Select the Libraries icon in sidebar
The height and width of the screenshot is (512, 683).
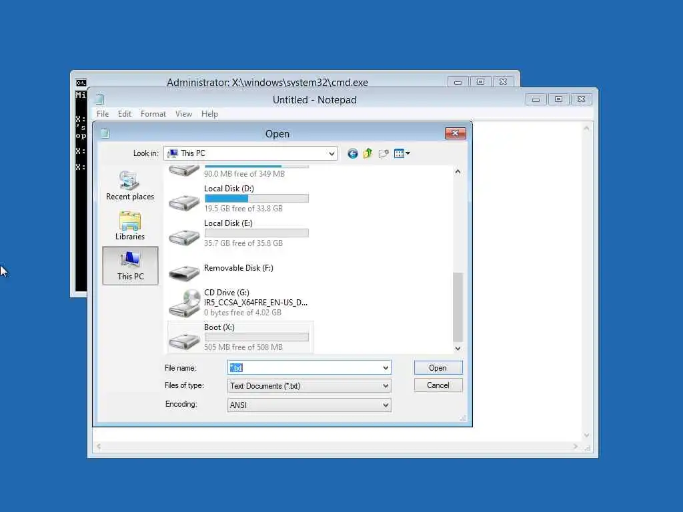pos(130,221)
